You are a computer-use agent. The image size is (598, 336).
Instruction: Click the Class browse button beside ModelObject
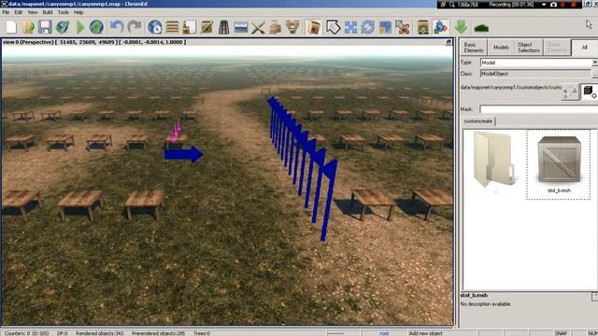(x=595, y=74)
